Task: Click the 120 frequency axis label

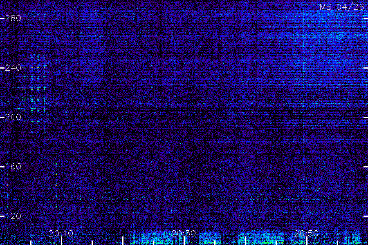Action: 13,216
